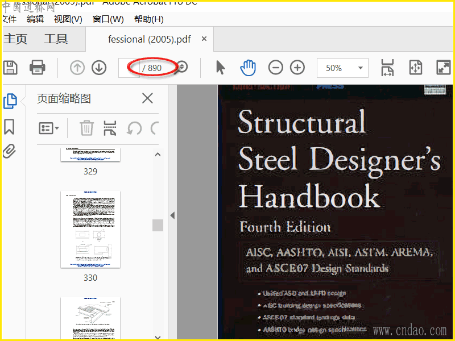Viewport: 455px width, 341px height.
Task: Toggle the page thumbnails sidebar icon
Action: 10,101
